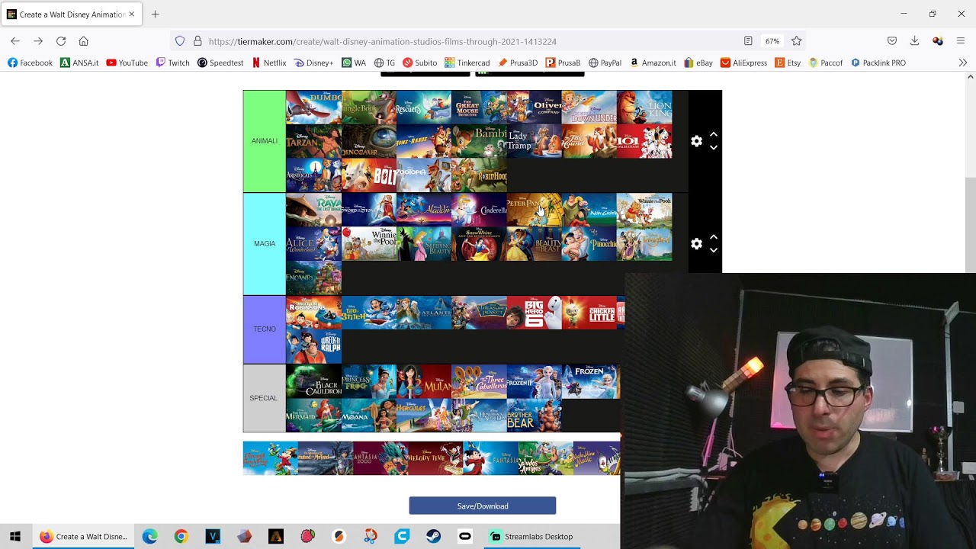Click the Save/Download button
The image size is (976, 549).
[x=483, y=506]
